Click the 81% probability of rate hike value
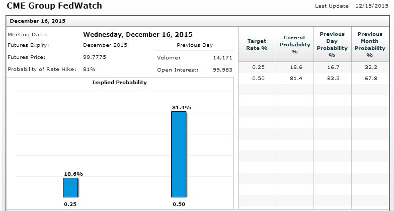 tap(89, 69)
